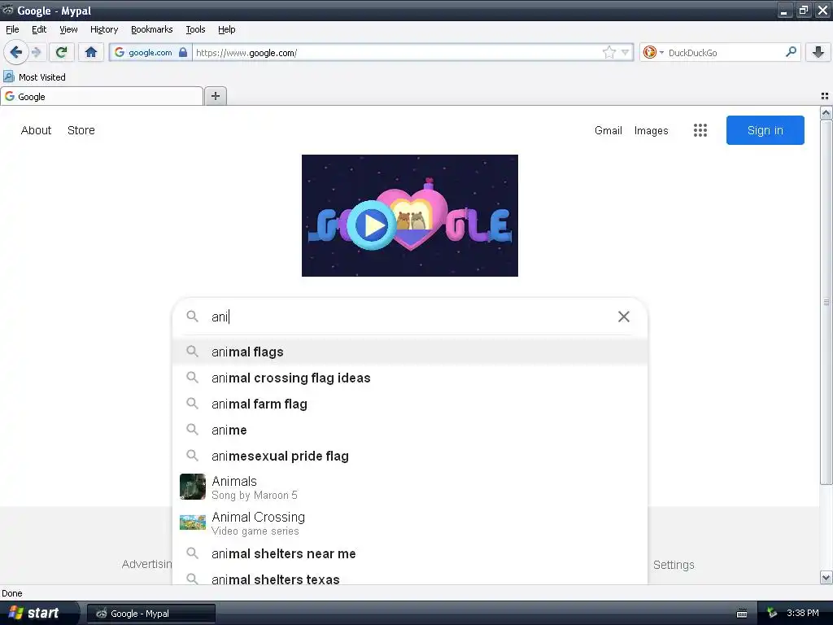Open the Gmail link
This screenshot has width=833, height=625.
(x=608, y=130)
